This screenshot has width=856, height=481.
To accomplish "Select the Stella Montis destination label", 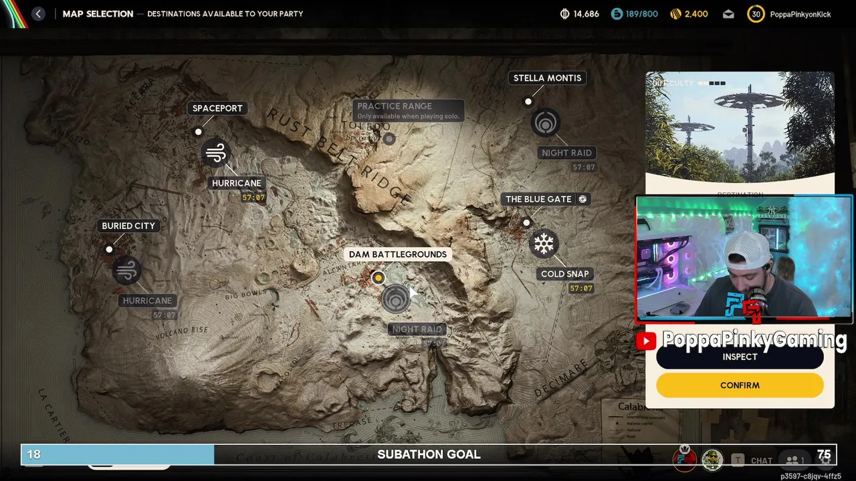I will pos(547,78).
